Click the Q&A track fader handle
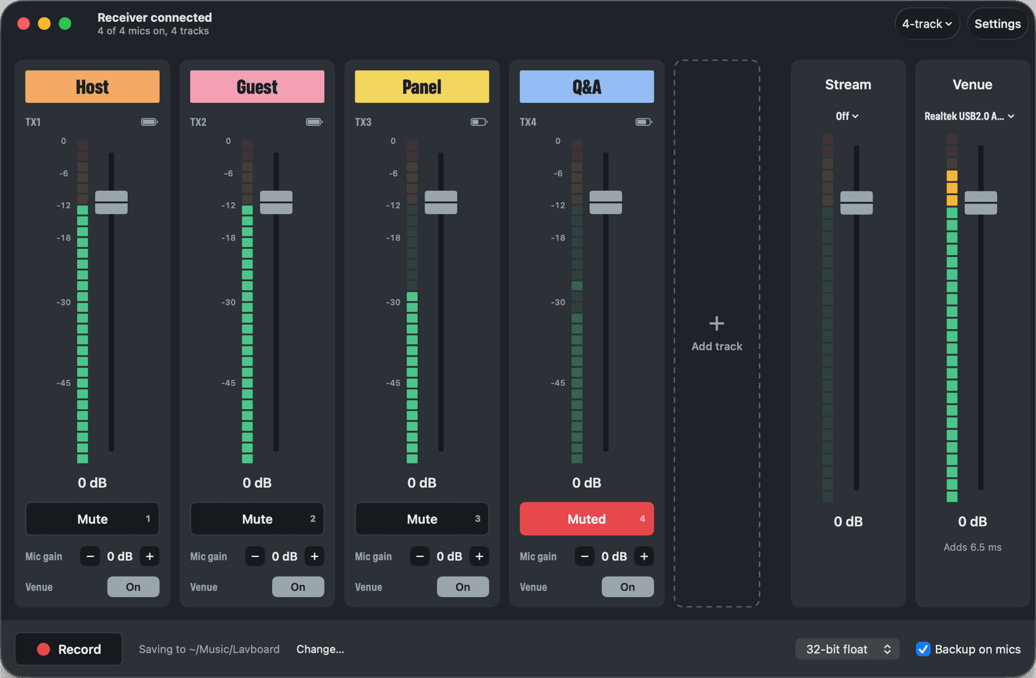This screenshot has width=1036, height=678. click(x=605, y=202)
